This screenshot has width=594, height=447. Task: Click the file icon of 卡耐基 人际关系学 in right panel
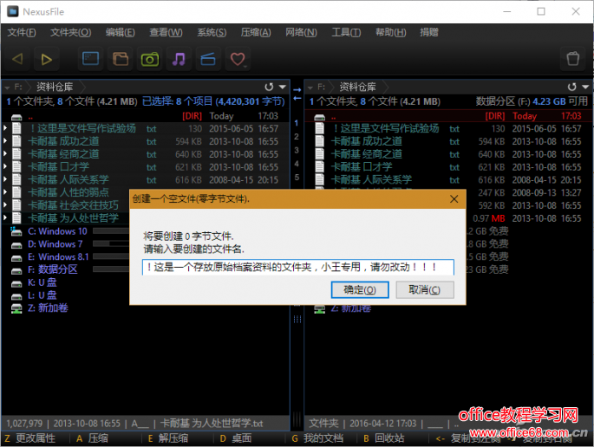[x=320, y=180]
